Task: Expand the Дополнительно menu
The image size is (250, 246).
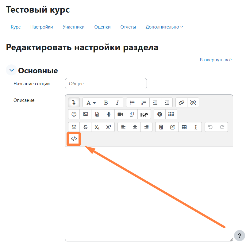Action: 164,27
